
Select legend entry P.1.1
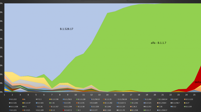(x=39, y=99)
